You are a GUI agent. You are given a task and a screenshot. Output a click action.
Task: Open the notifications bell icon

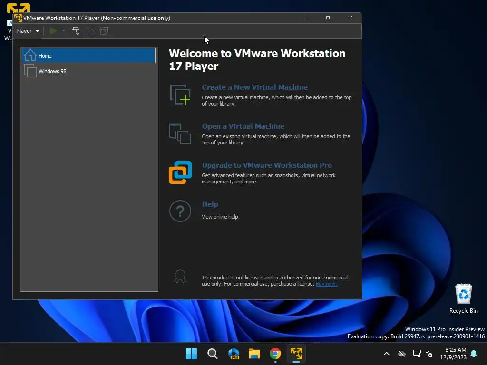click(474, 354)
